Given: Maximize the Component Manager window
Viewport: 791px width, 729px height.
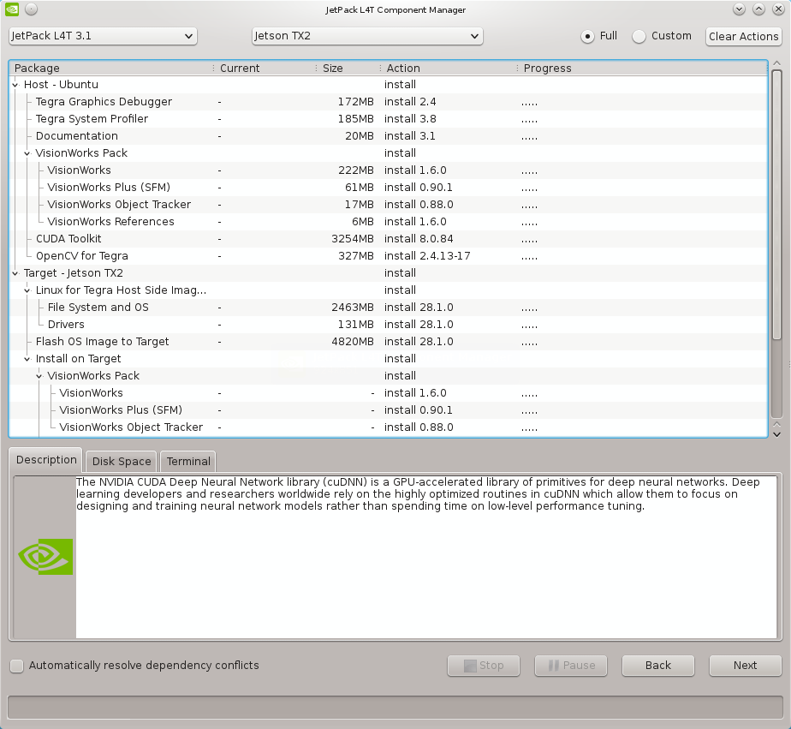Looking at the screenshot, I should 758,9.
